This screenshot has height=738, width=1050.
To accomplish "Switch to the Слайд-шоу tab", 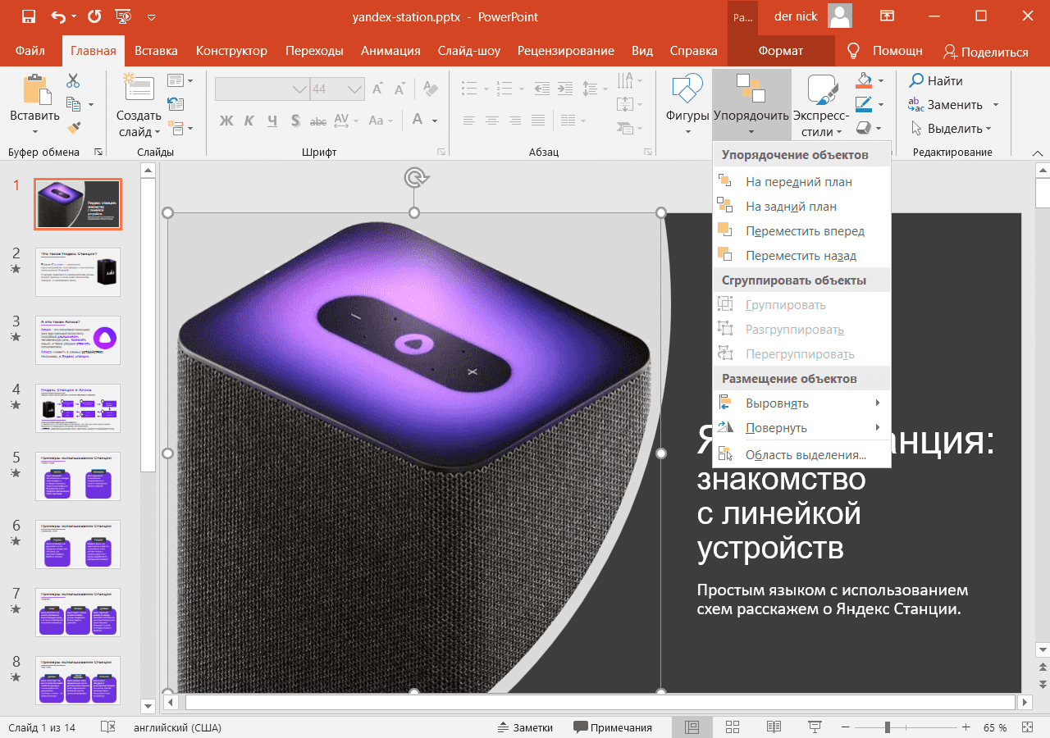I will (x=468, y=51).
